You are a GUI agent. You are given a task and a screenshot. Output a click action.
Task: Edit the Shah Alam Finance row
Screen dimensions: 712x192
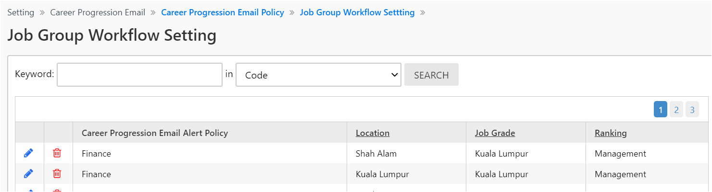(28, 153)
